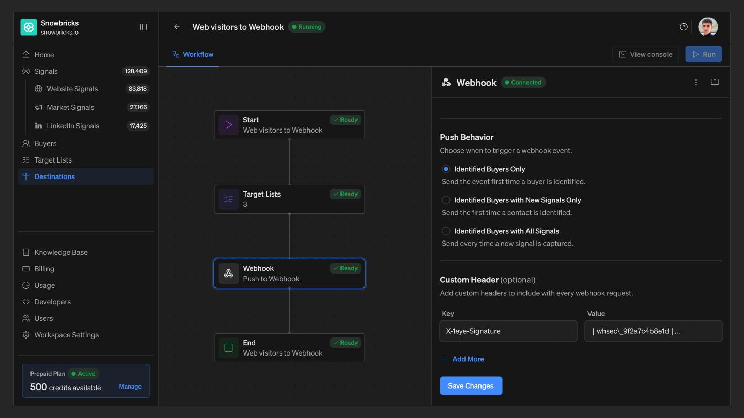Open the user profile avatar
The height and width of the screenshot is (418, 744).
pyautogui.click(x=708, y=27)
